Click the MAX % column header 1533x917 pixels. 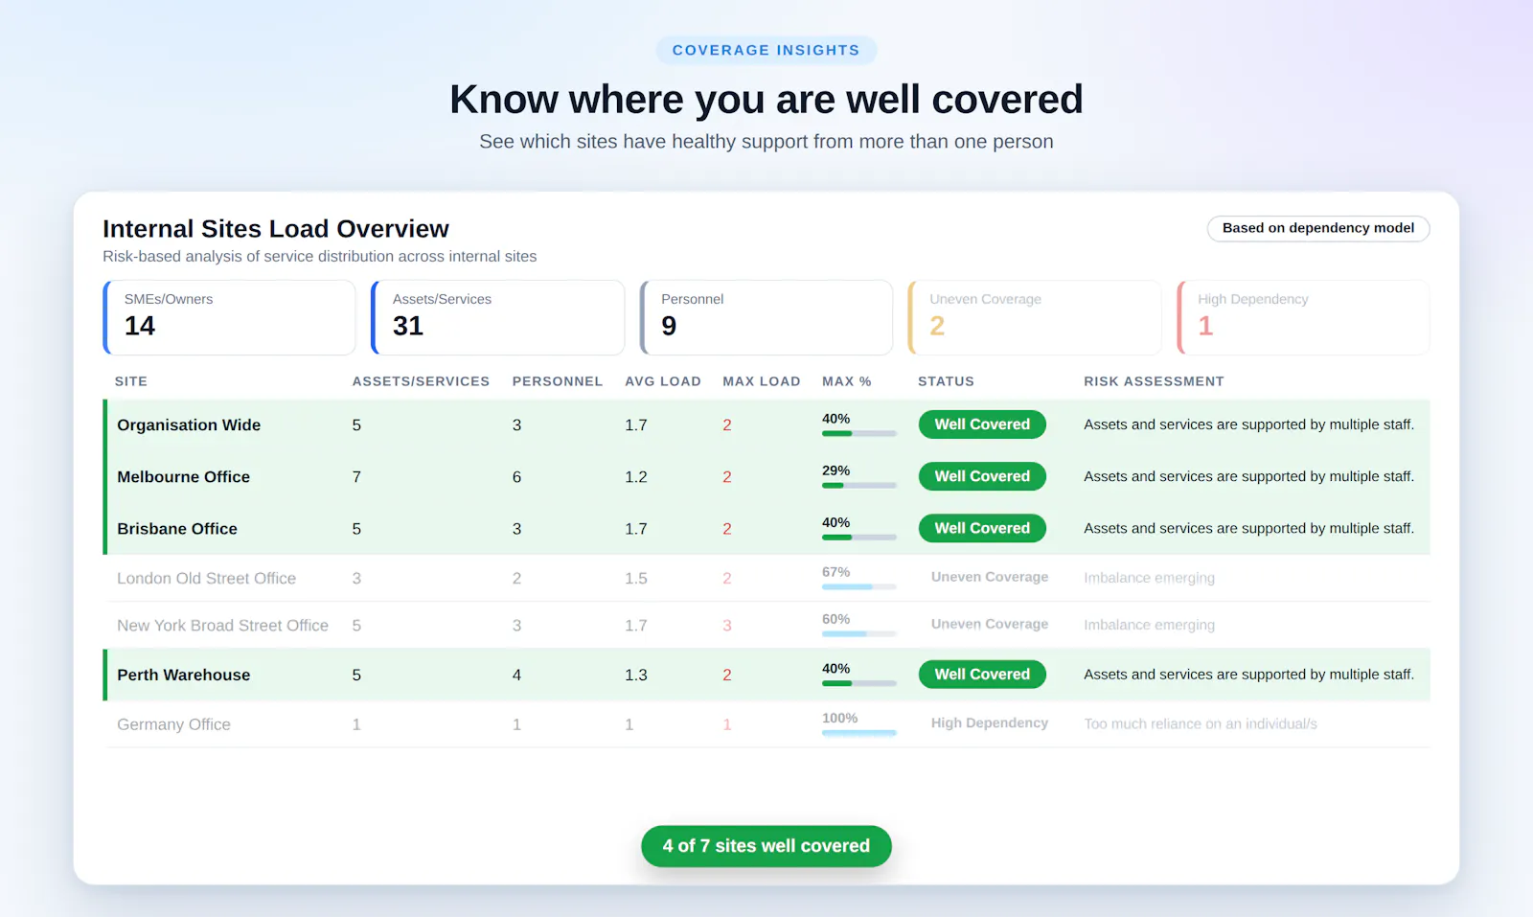(x=847, y=381)
